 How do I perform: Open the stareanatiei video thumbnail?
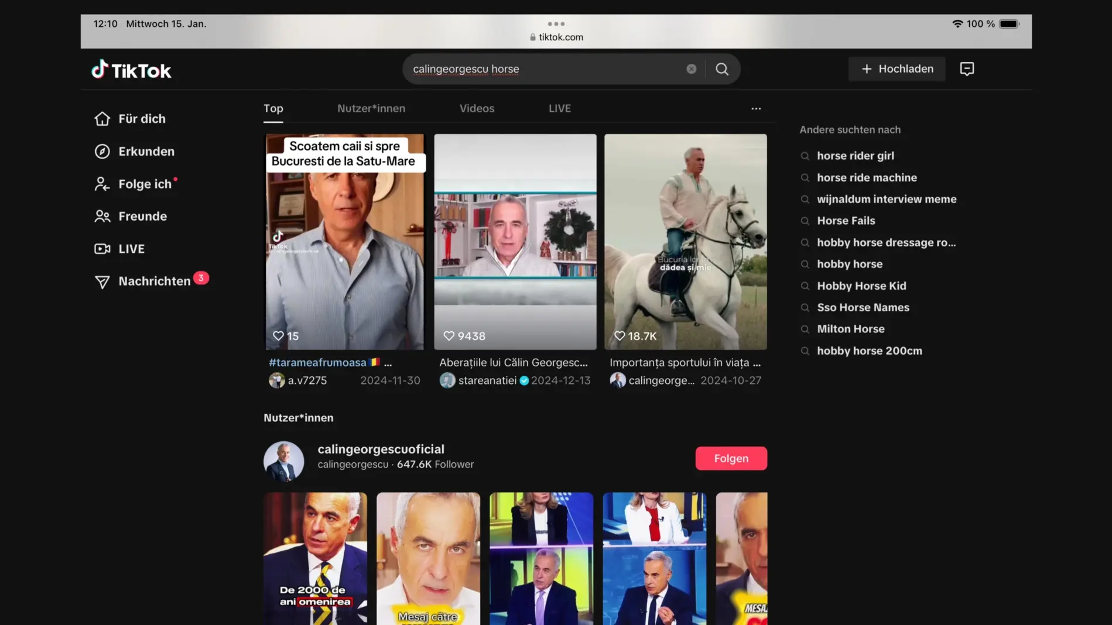click(x=515, y=242)
